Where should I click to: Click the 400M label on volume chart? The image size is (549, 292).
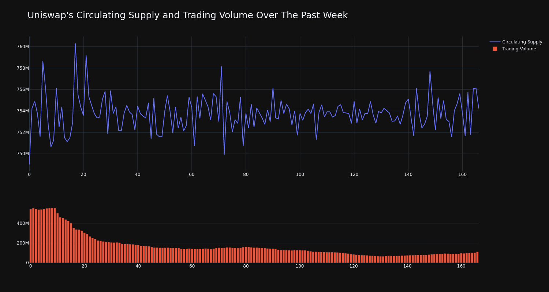click(x=23, y=223)
